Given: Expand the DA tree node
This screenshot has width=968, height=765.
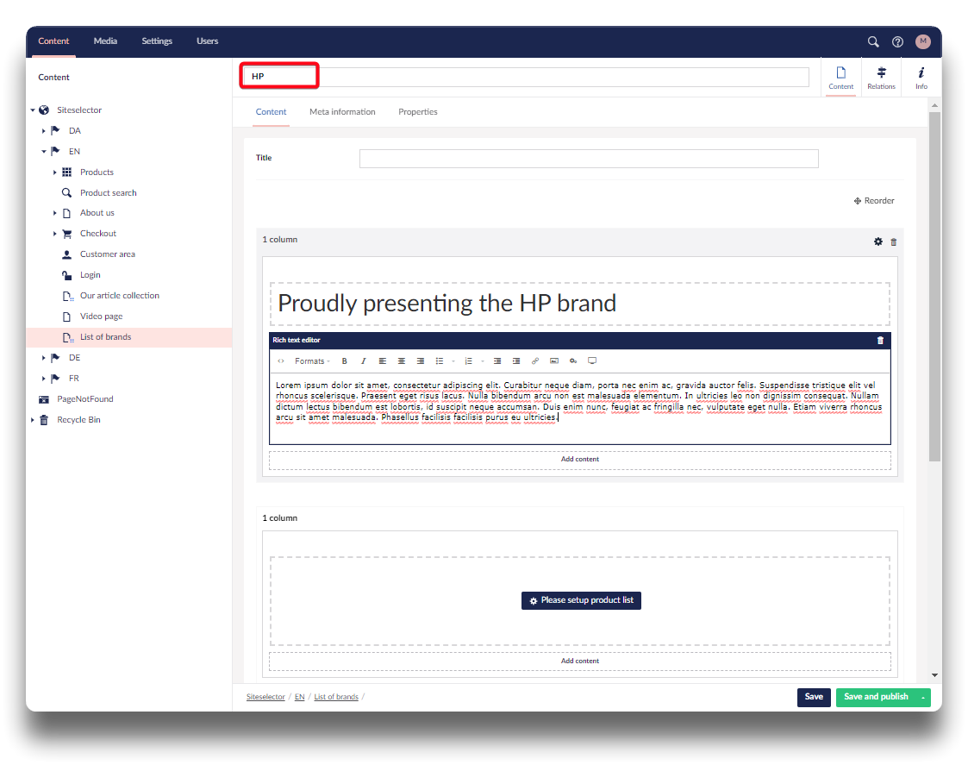Looking at the screenshot, I should (x=43, y=131).
